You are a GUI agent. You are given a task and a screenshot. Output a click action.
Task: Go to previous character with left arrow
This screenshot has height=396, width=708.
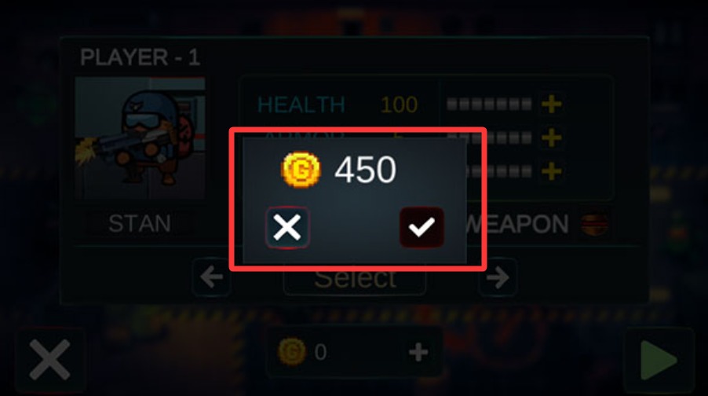click(x=212, y=277)
